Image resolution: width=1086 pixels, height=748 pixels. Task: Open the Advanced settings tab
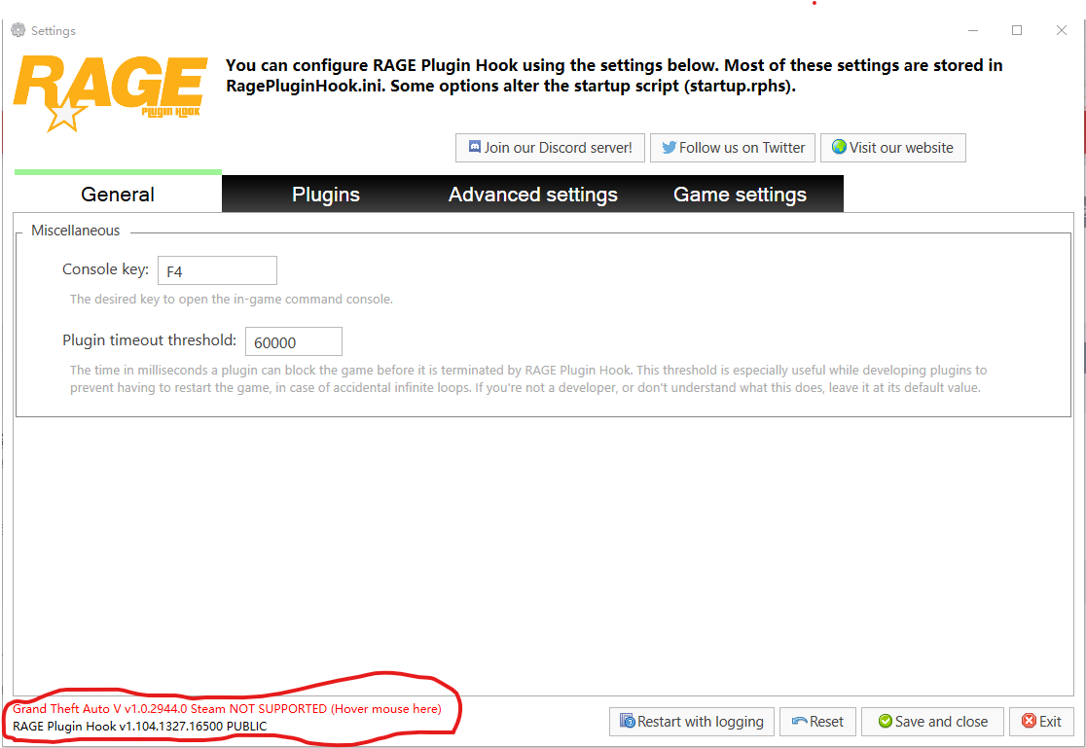532,194
